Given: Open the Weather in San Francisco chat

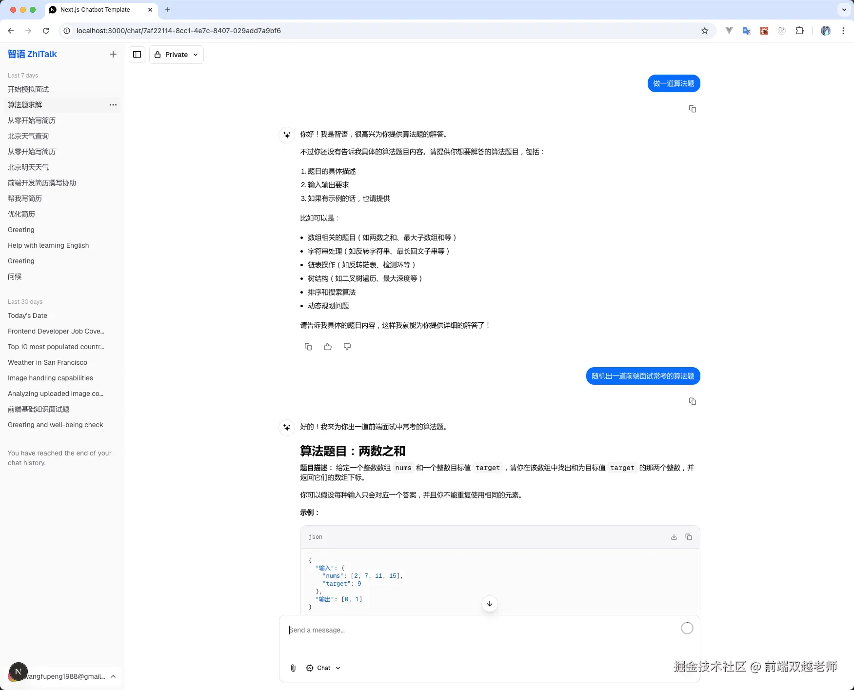Looking at the screenshot, I should point(47,362).
